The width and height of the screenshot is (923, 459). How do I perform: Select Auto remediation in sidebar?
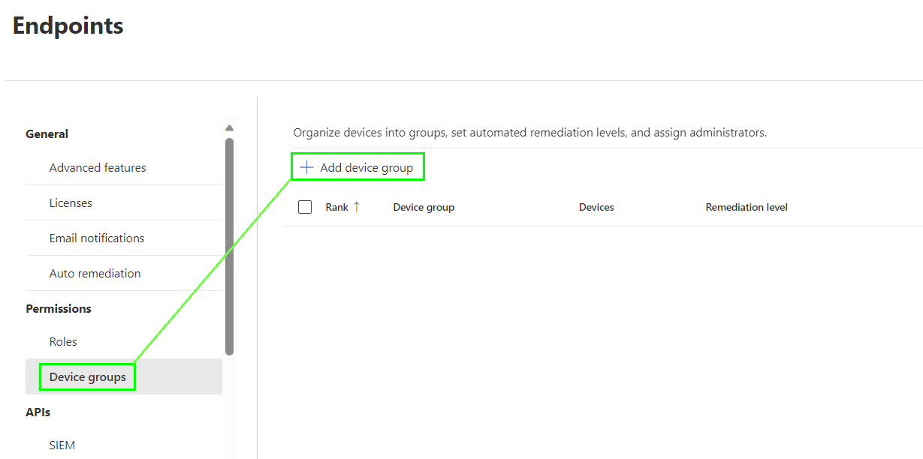(95, 274)
